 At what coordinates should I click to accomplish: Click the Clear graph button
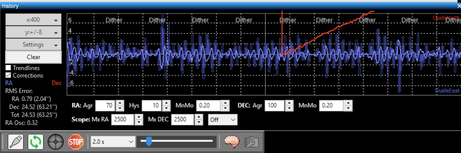[33, 57]
